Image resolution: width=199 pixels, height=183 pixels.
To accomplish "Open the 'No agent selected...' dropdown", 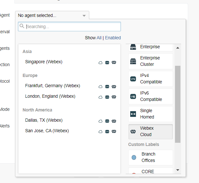I will tap(52, 15).
